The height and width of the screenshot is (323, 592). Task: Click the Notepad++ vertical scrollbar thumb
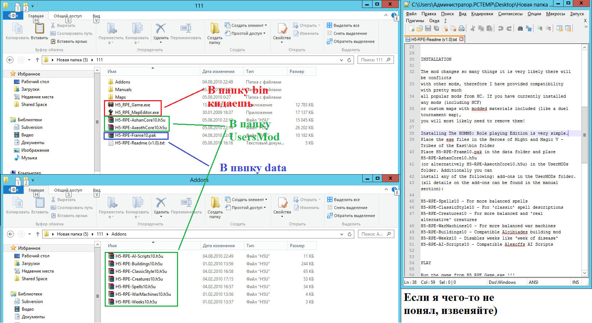pos(584,135)
